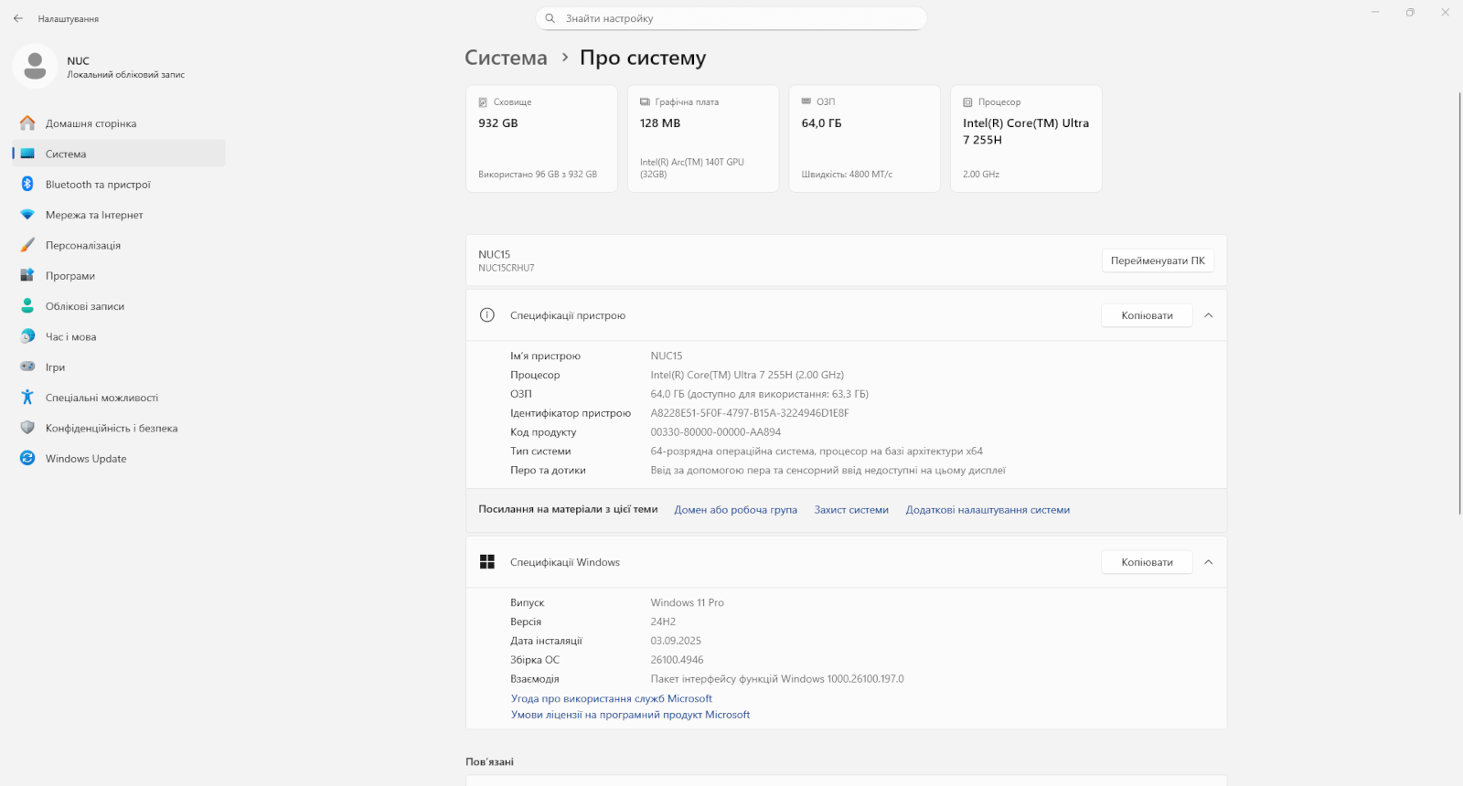Screen dimensions: 1463x786
Task: Select Облікові записи in sidebar
Action: click(119, 306)
